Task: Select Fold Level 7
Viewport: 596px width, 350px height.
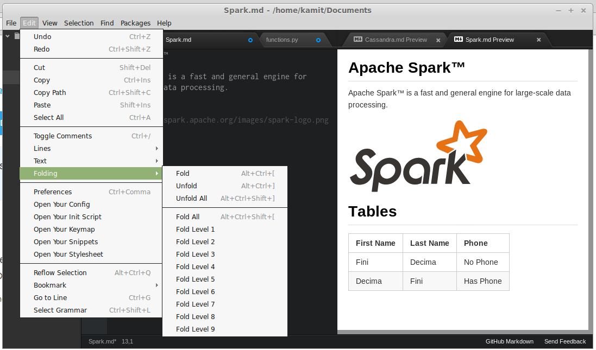Action: tap(224, 304)
